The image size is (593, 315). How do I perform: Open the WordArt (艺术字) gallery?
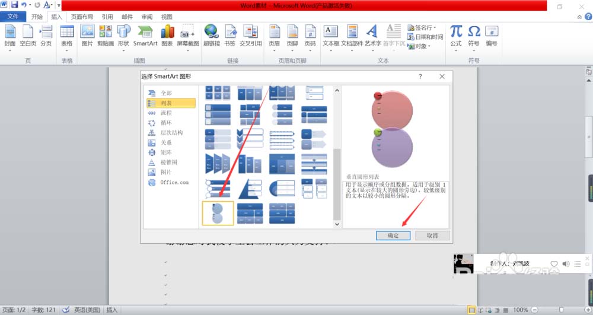point(373,37)
